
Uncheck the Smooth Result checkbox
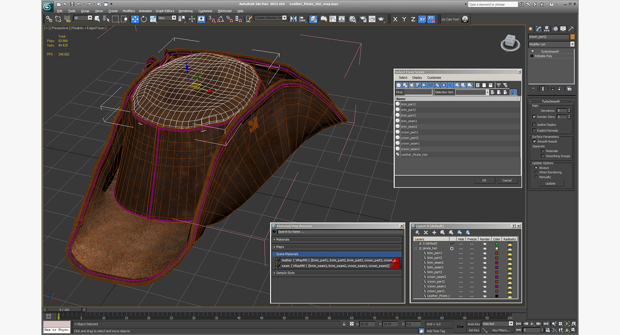pyautogui.click(x=534, y=142)
